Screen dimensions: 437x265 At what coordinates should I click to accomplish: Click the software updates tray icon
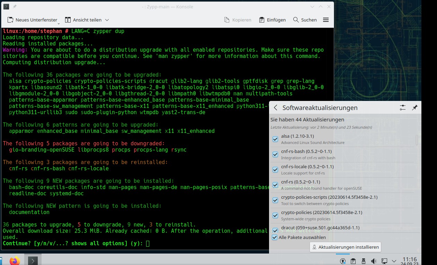pos(343,261)
